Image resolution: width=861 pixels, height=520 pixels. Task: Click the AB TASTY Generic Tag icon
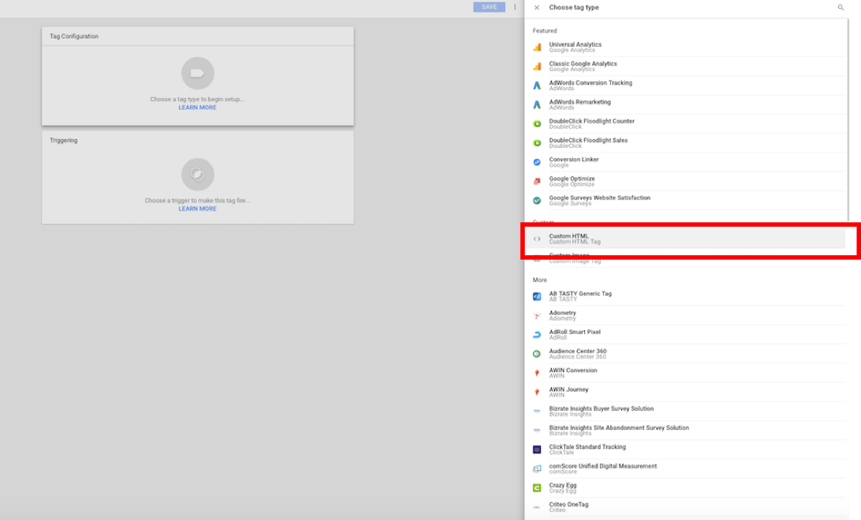(537, 296)
